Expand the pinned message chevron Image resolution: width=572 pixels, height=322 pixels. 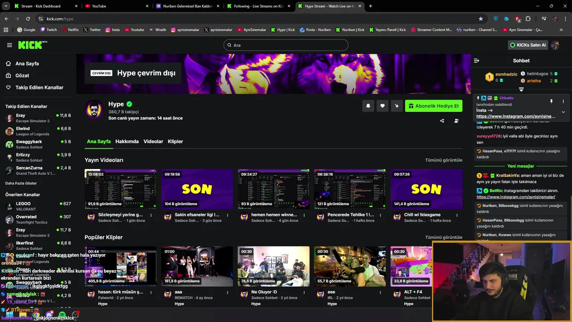point(563,112)
